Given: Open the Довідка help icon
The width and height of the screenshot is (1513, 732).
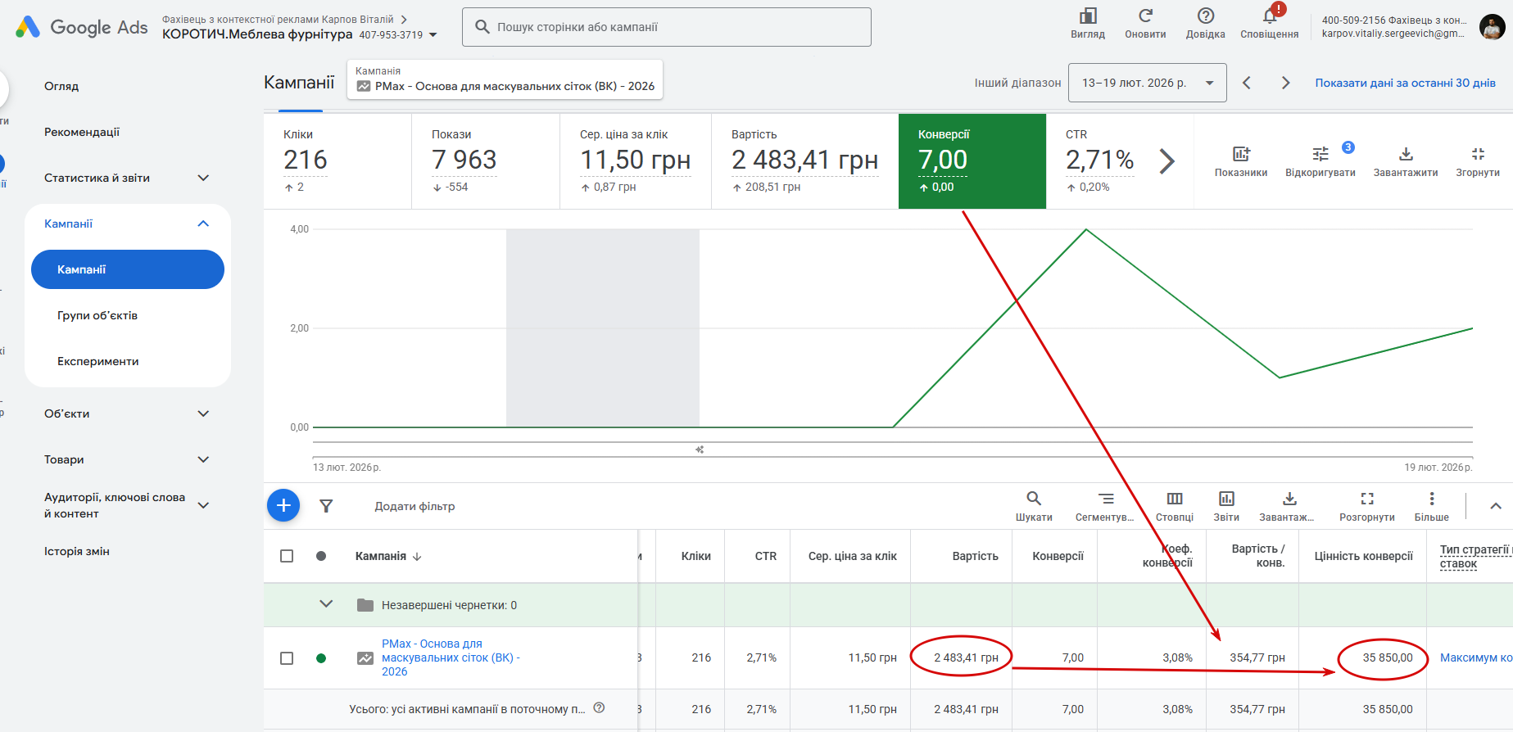Looking at the screenshot, I should [x=1205, y=16].
